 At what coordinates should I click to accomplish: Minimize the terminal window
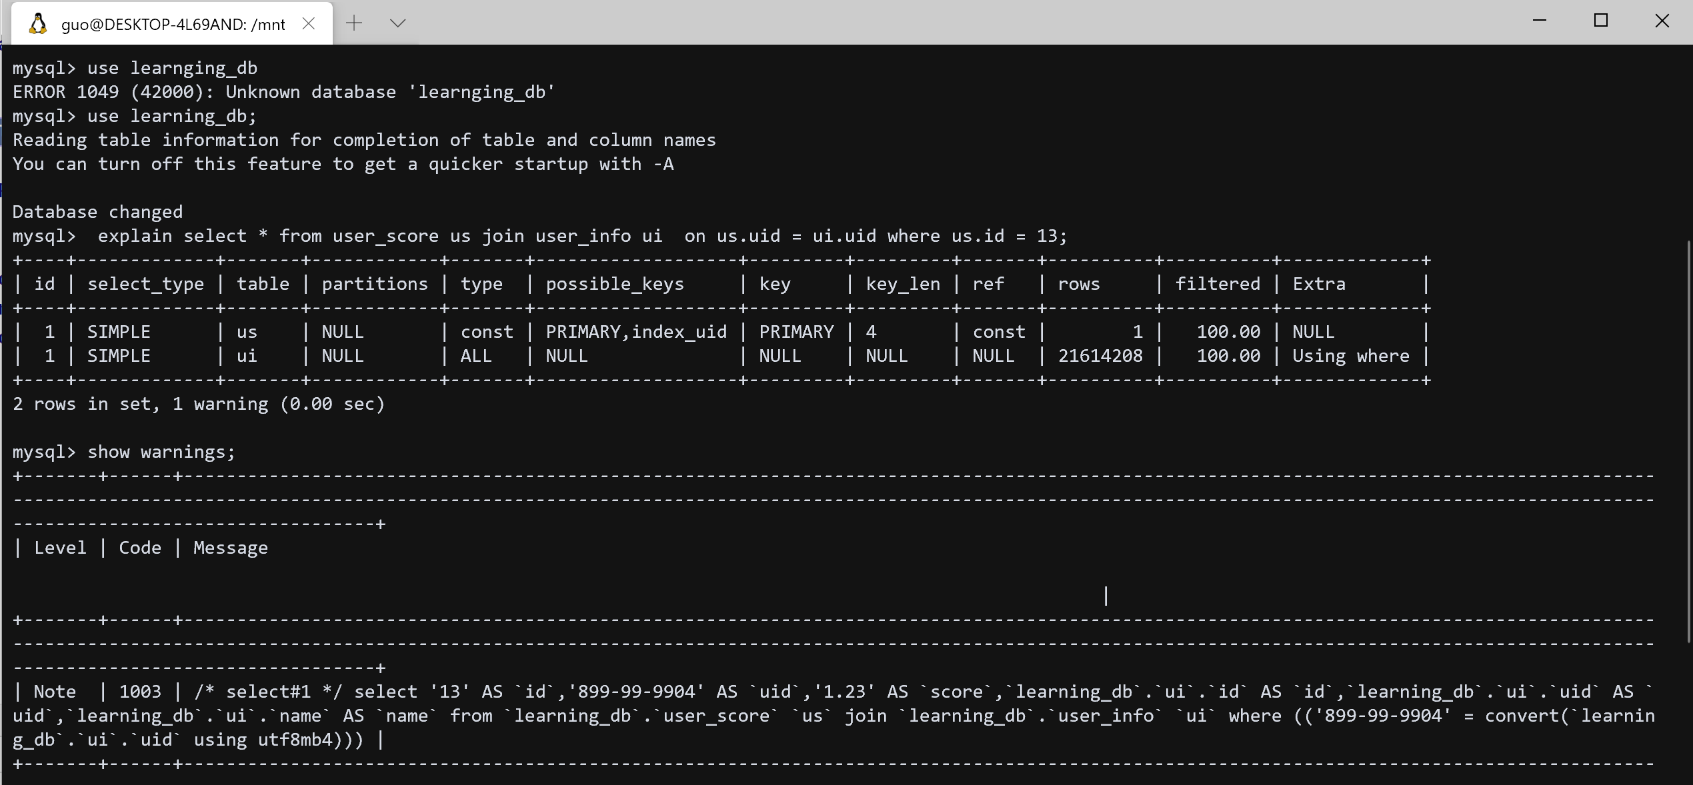pos(1539,21)
